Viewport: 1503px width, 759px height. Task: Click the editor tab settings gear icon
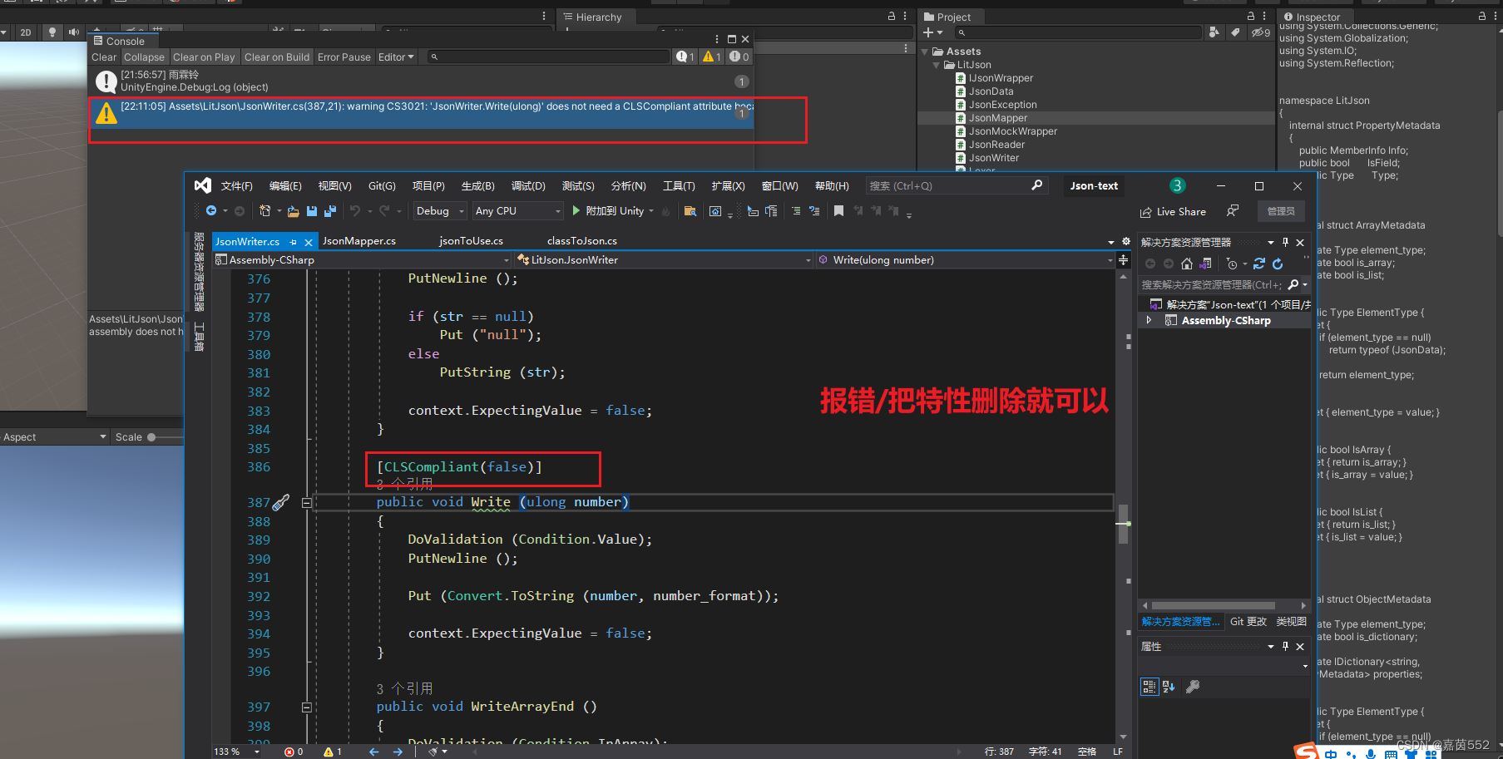tap(1126, 241)
